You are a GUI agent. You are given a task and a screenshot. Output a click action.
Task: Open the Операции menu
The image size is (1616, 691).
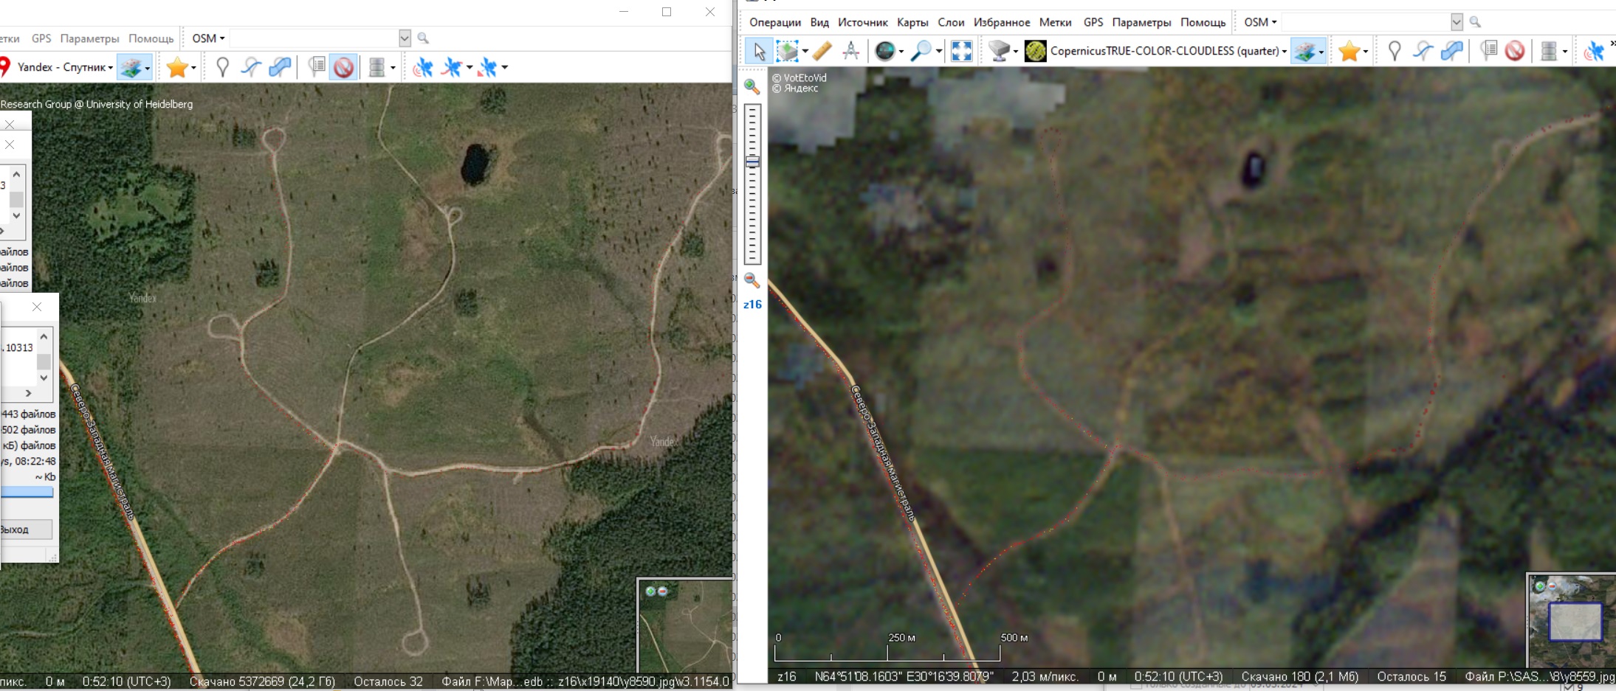pyautogui.click(x=774, y=22)
